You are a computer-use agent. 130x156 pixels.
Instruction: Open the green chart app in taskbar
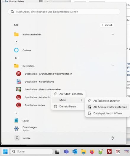(101, 152)
